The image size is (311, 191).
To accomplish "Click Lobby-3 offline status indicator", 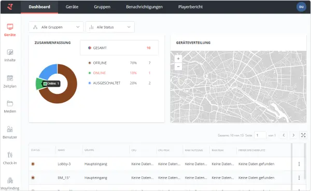I will (x=33, y=164).
